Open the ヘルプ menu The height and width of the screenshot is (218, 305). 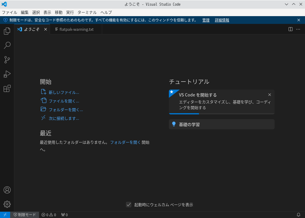pyautogui.click(x=106, y=13)
